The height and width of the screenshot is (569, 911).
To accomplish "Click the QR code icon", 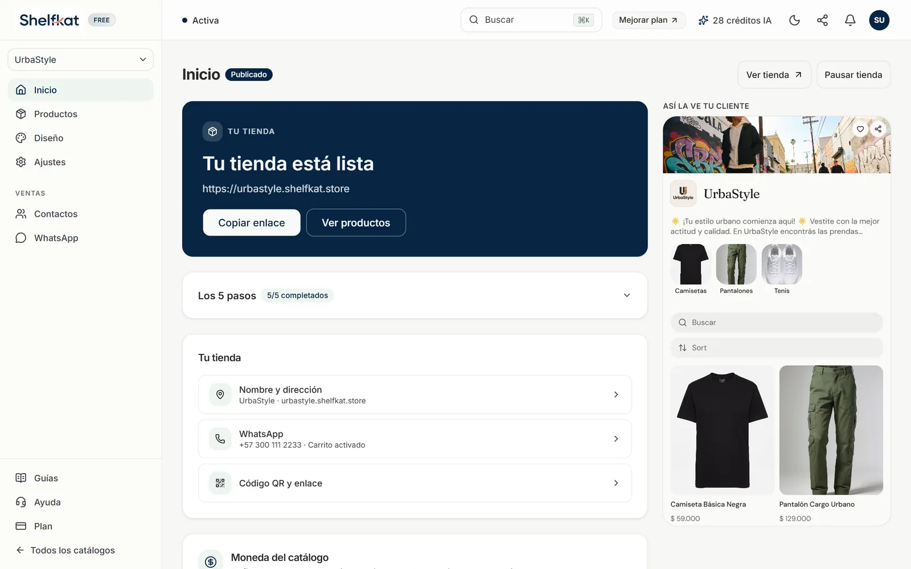I will coord(220,483).
